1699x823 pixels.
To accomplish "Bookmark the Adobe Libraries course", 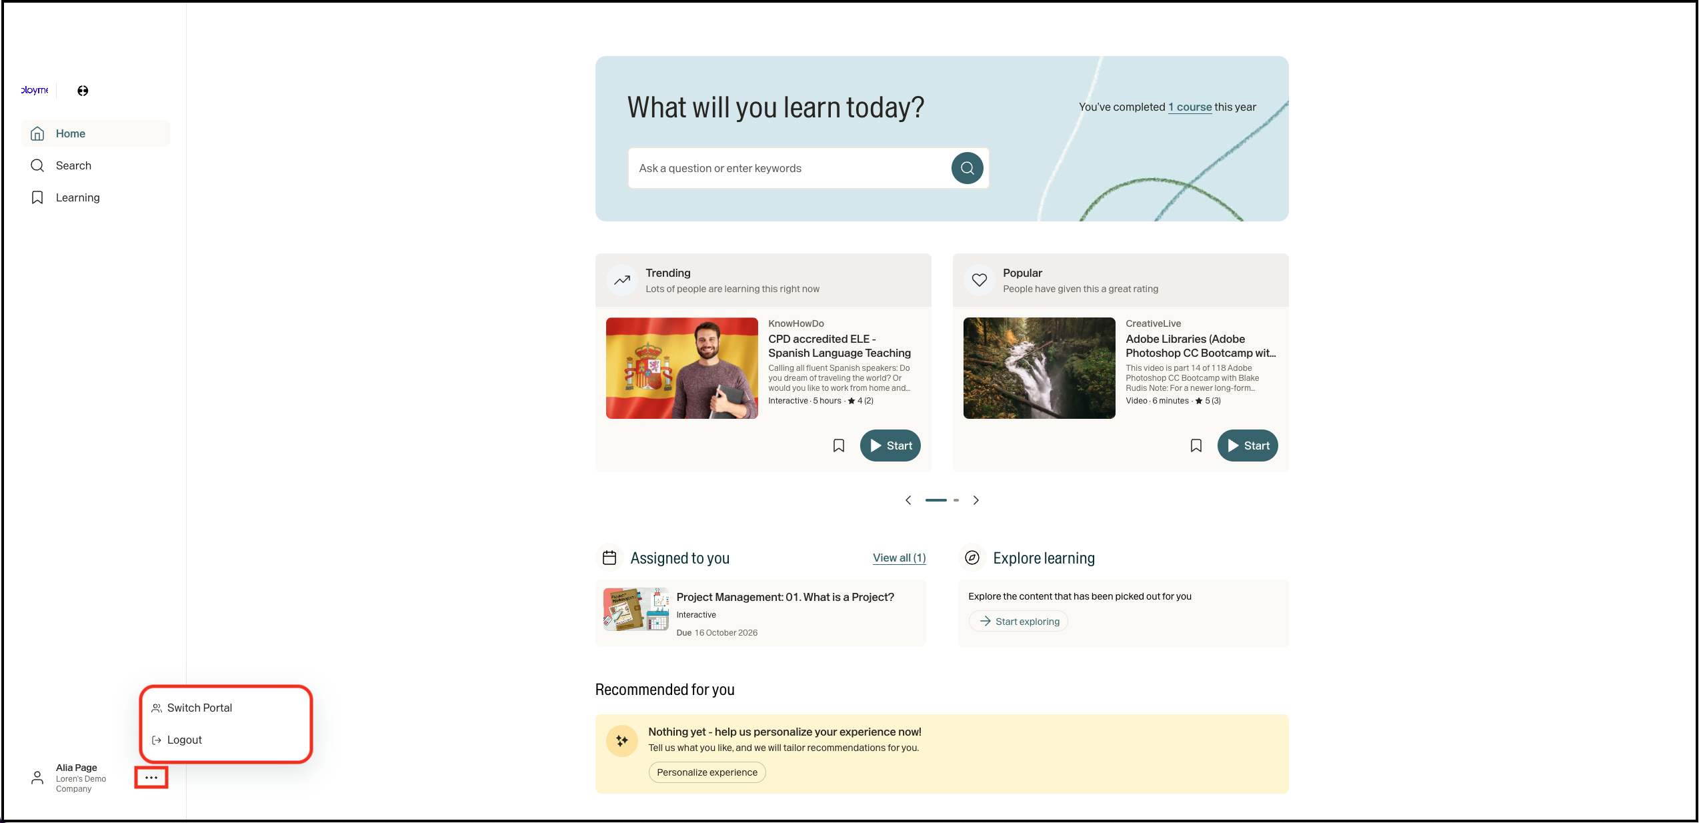I will (x=1196, y=446).
